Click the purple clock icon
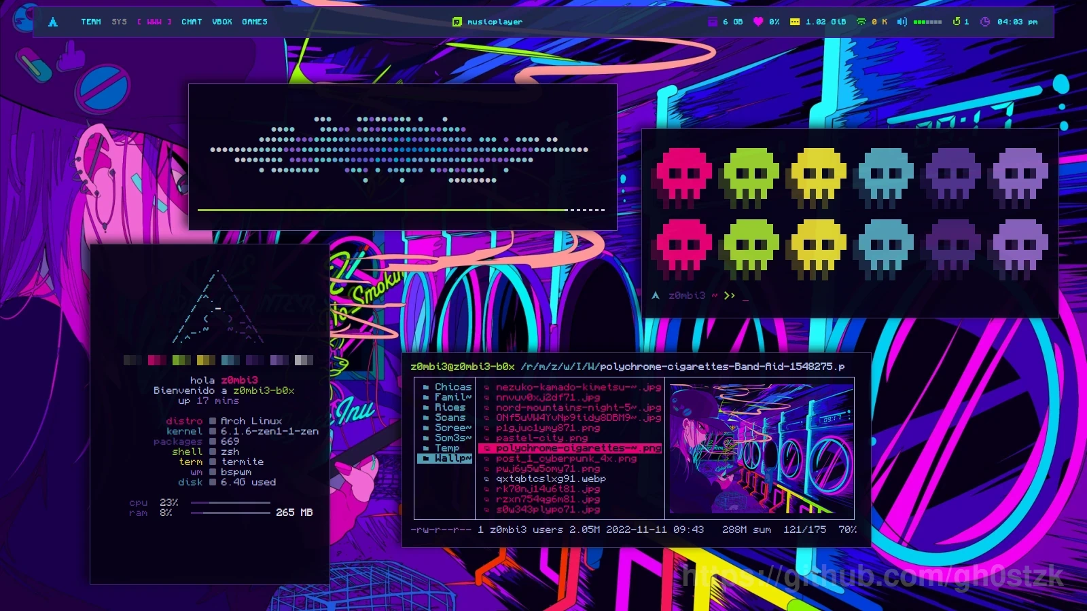Image resolution: width=1087 pixels, height=611 pixels. 985,22
